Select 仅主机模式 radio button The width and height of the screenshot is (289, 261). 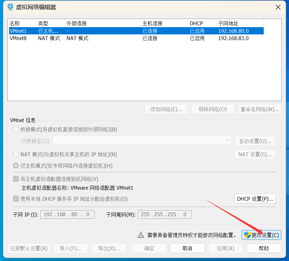point(16,166)
